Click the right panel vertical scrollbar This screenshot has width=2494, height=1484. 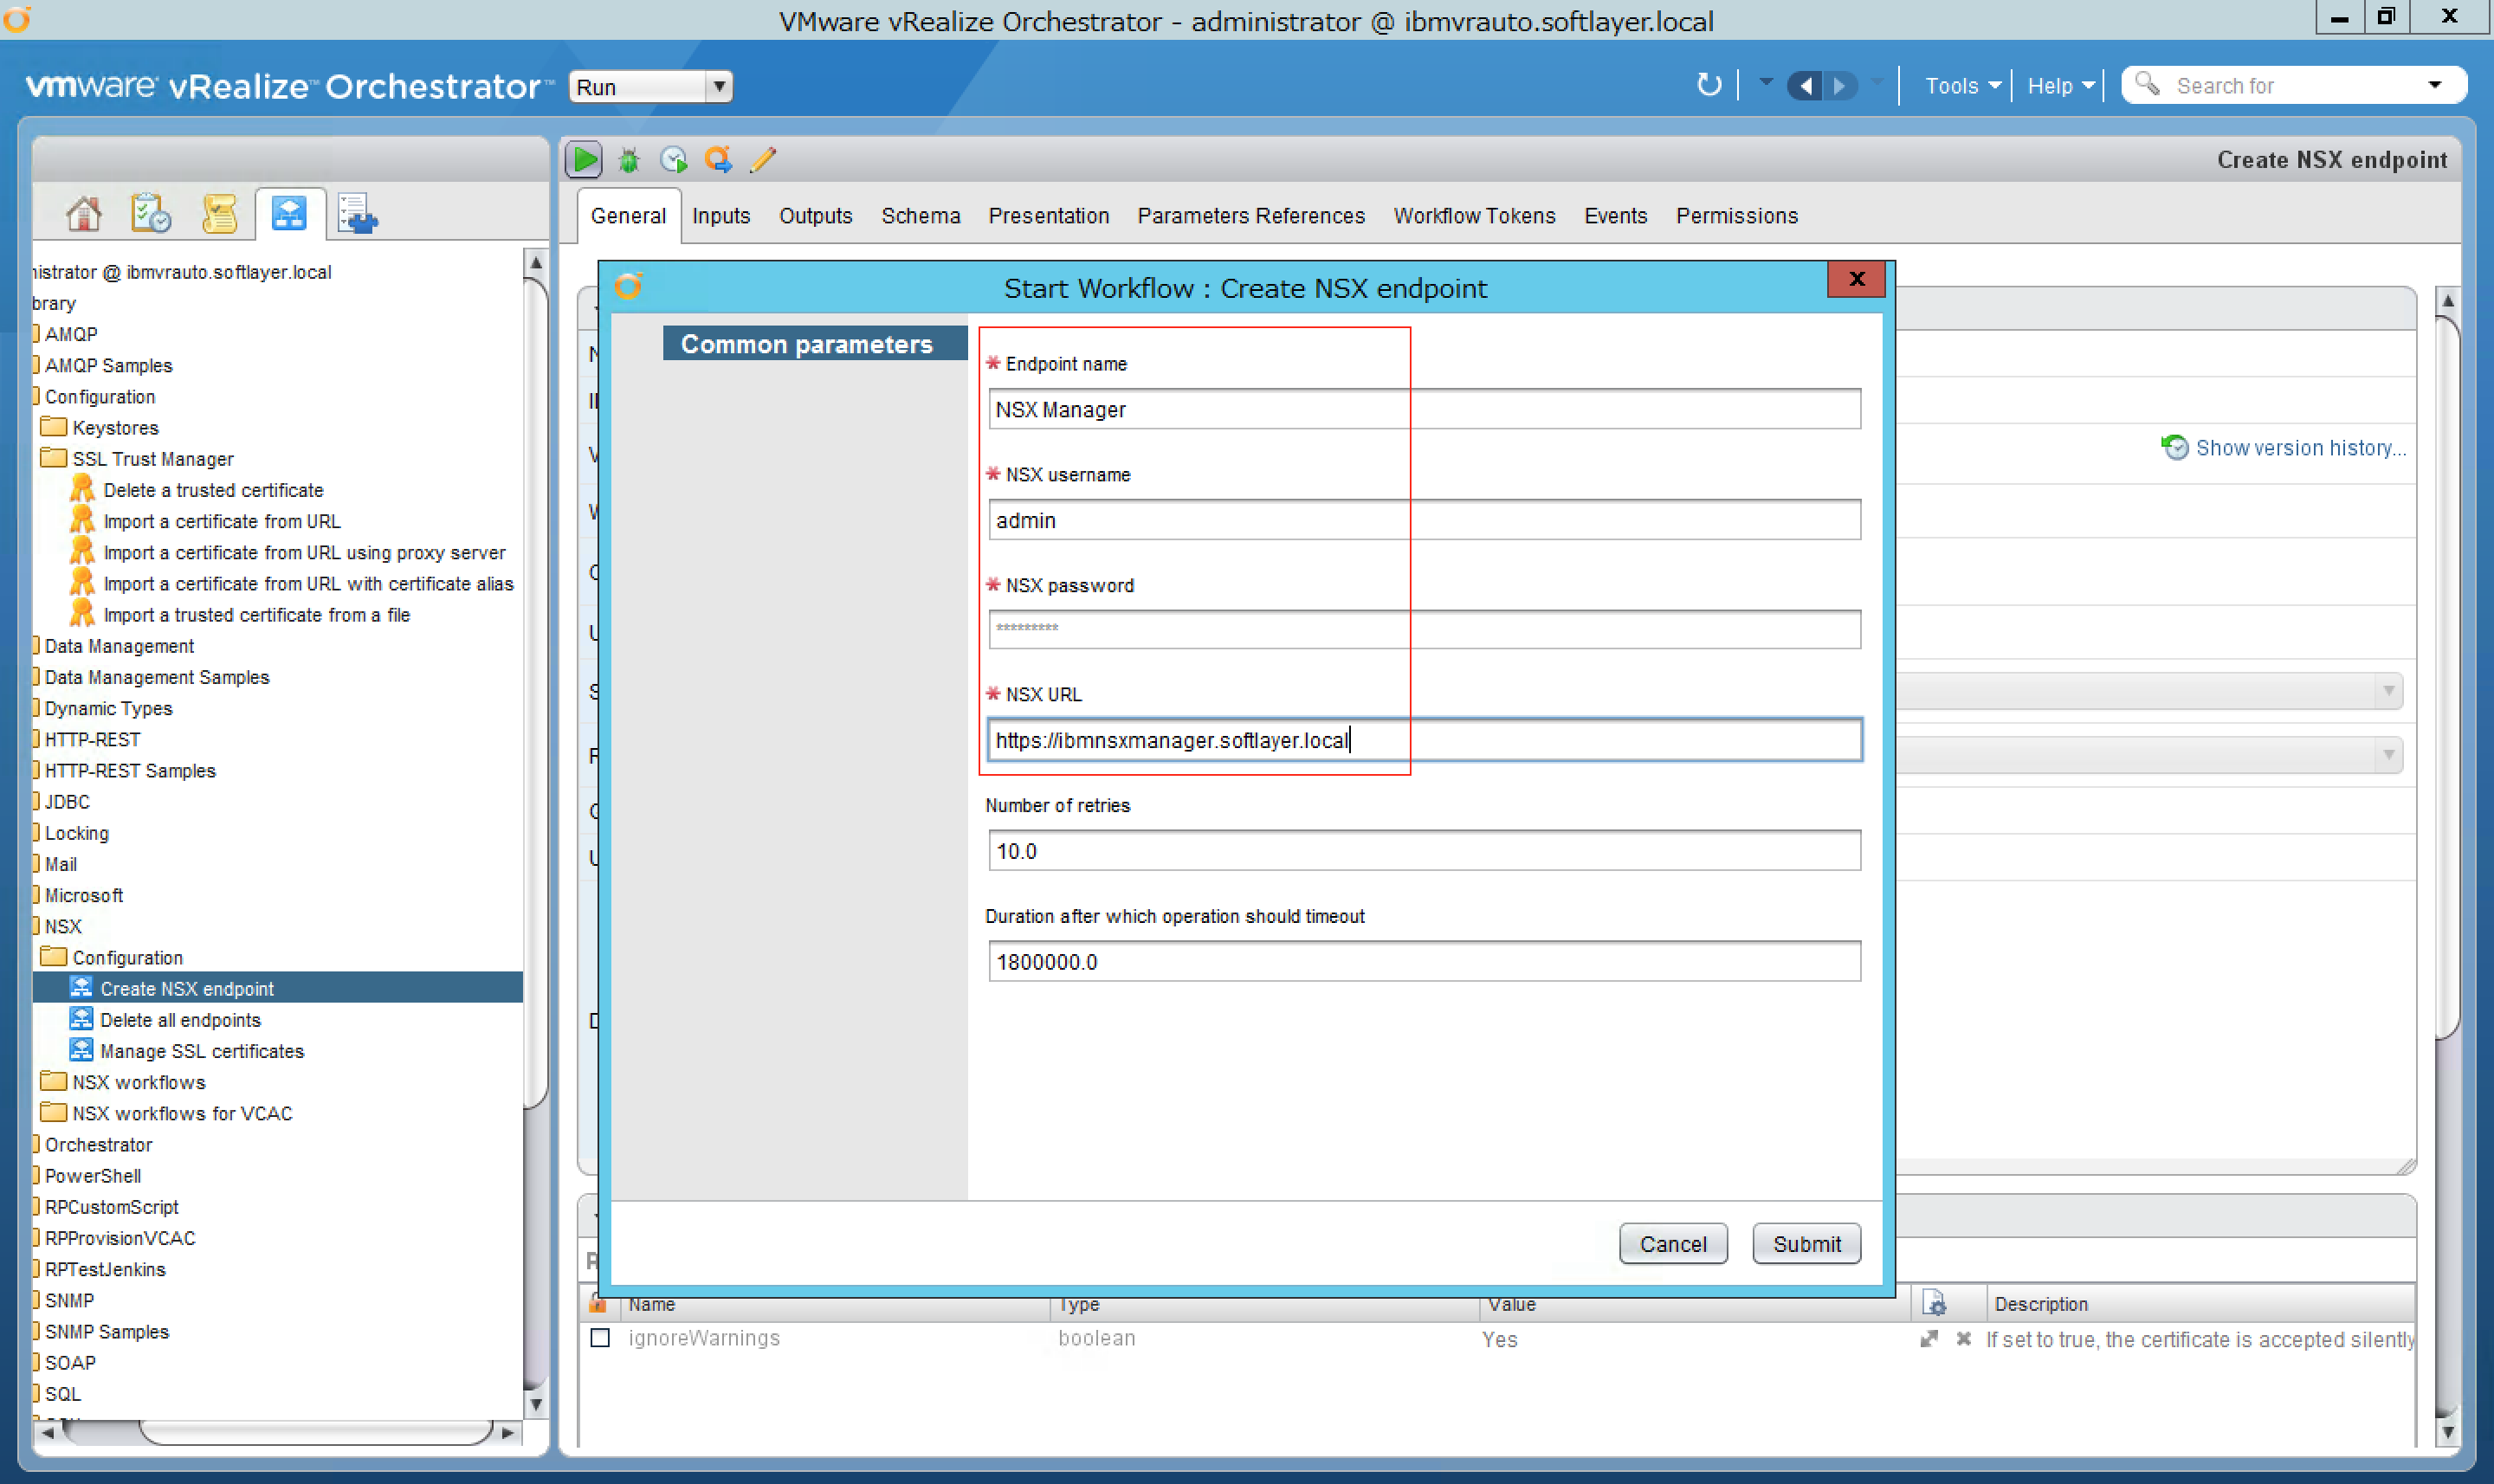click(x=2447, y=680)
